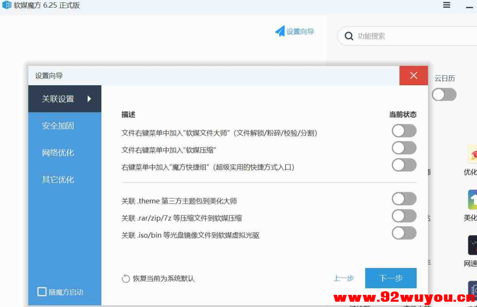Click the 设置向导 paper-plane icon
This screenshot has height=307, width=477.
click(279, 31)
